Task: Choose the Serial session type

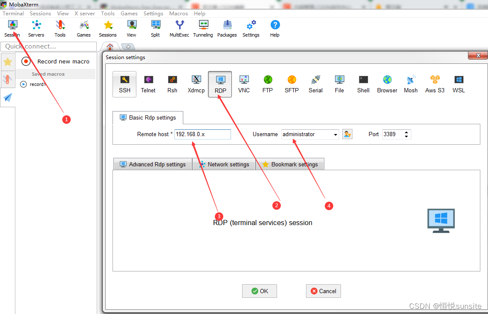Action: (x=315, y=84)
